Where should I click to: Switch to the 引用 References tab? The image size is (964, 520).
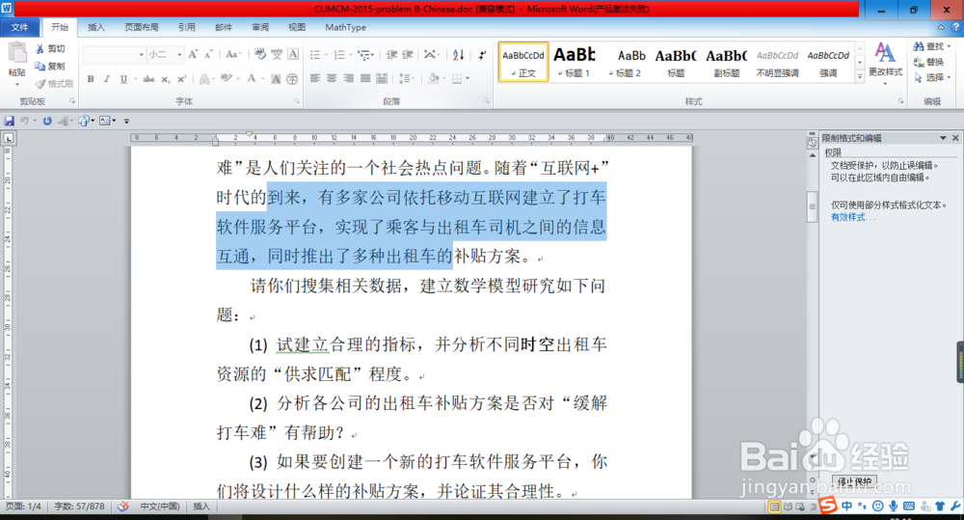tap(187, 27)
